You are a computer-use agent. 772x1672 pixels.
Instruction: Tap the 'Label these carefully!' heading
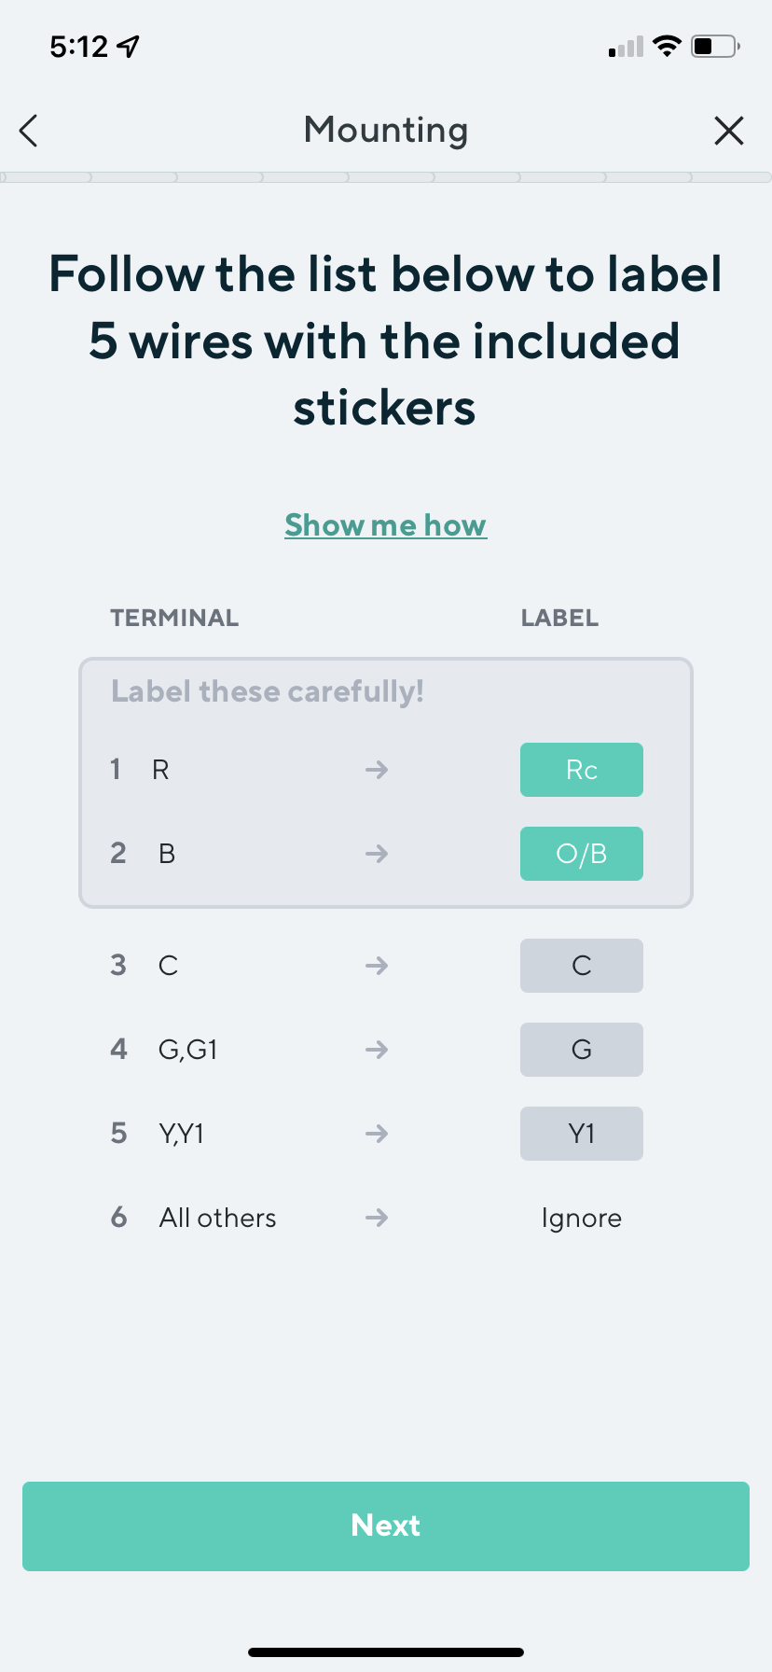[x=268, y=691]
